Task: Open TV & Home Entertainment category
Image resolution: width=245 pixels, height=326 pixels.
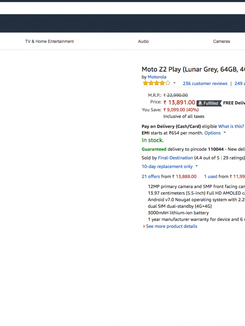Action: click(x=49, y=42)
